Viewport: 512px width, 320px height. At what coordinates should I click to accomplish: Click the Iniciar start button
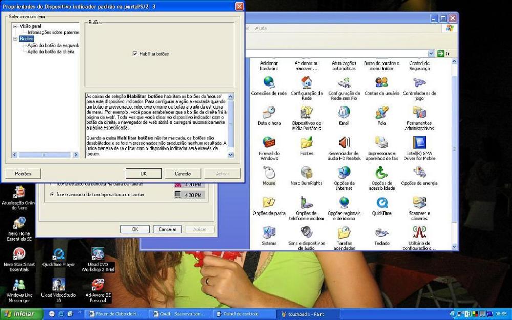tap(19, 314)
